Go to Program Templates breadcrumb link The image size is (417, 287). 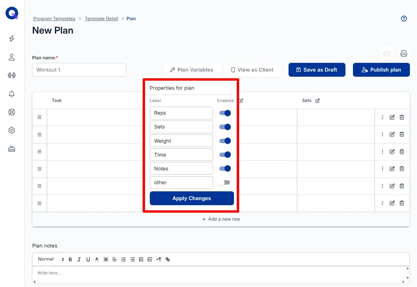coord(54,19)
